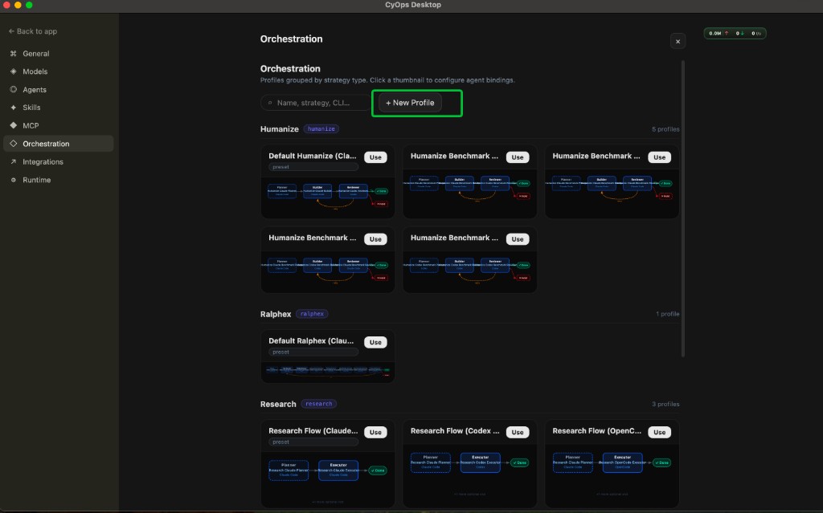
Task: Open Research Flow (Codex) diagram thumbnail
Action: (x=469, y=474)
